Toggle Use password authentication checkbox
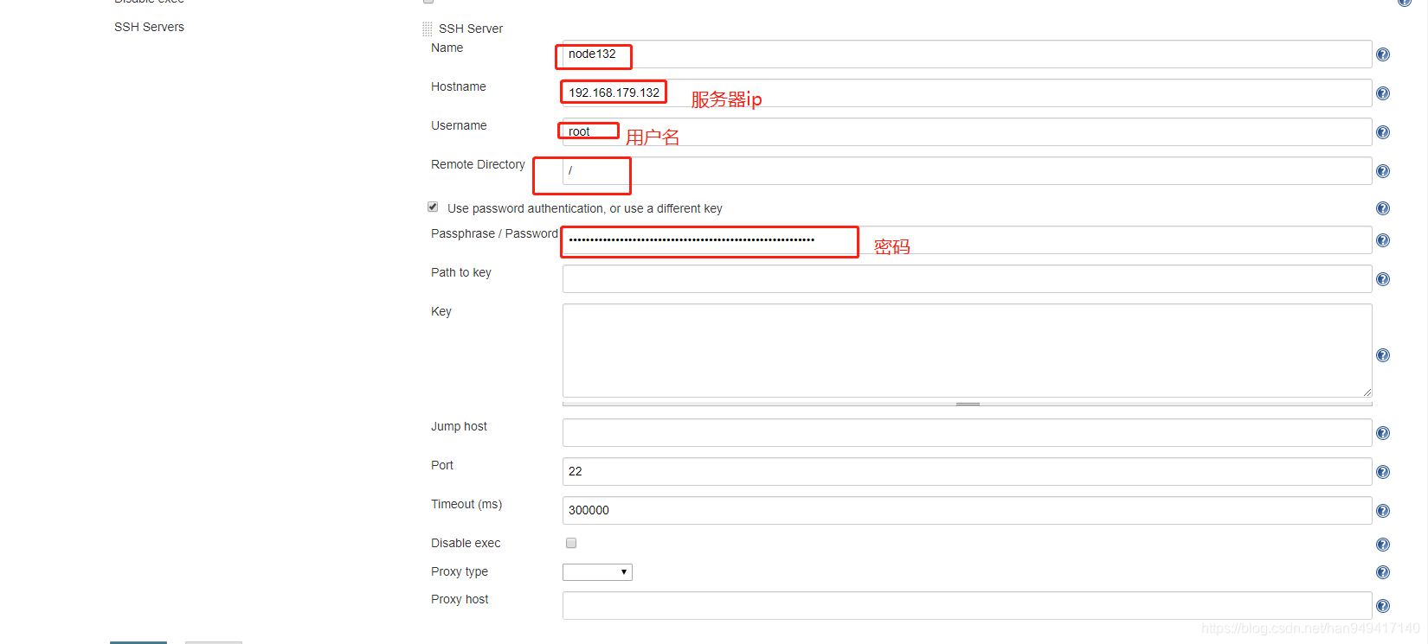Image resolution: width=1428 pixels, height=644 pixels. [433, 207]
